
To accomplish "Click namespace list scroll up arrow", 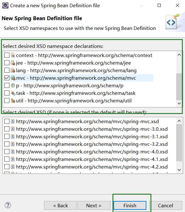I will click(x=179, y=55).
